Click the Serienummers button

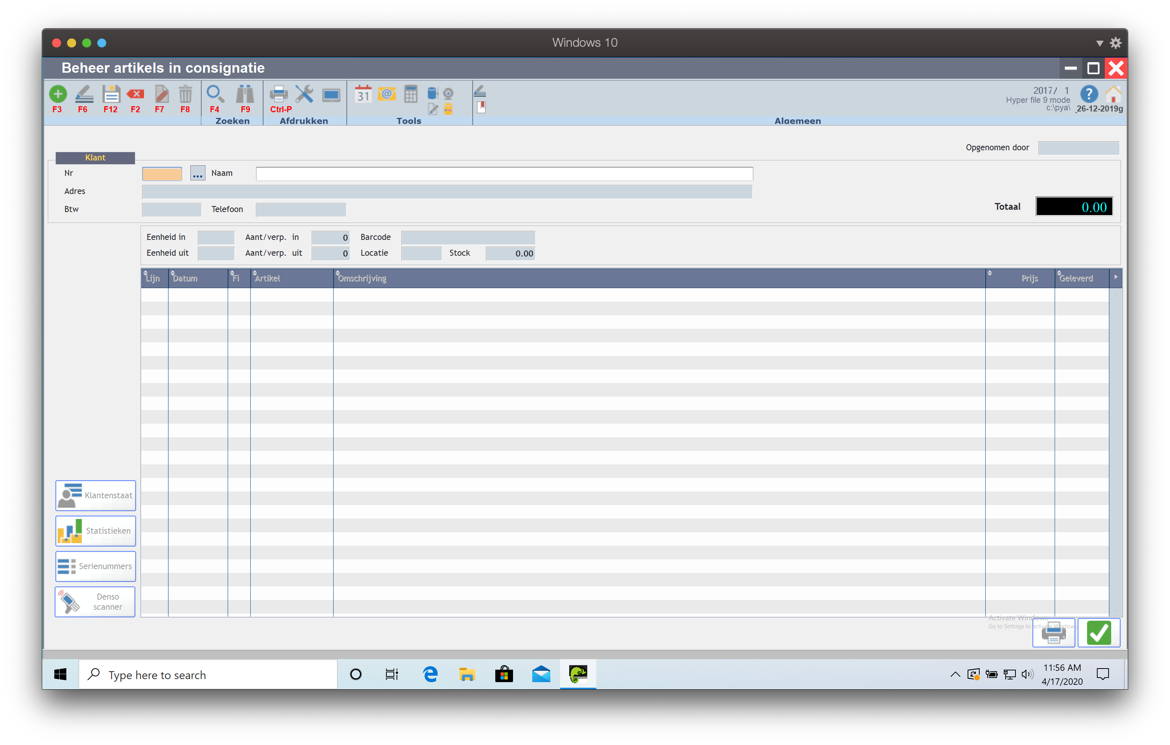click(95, 566)
